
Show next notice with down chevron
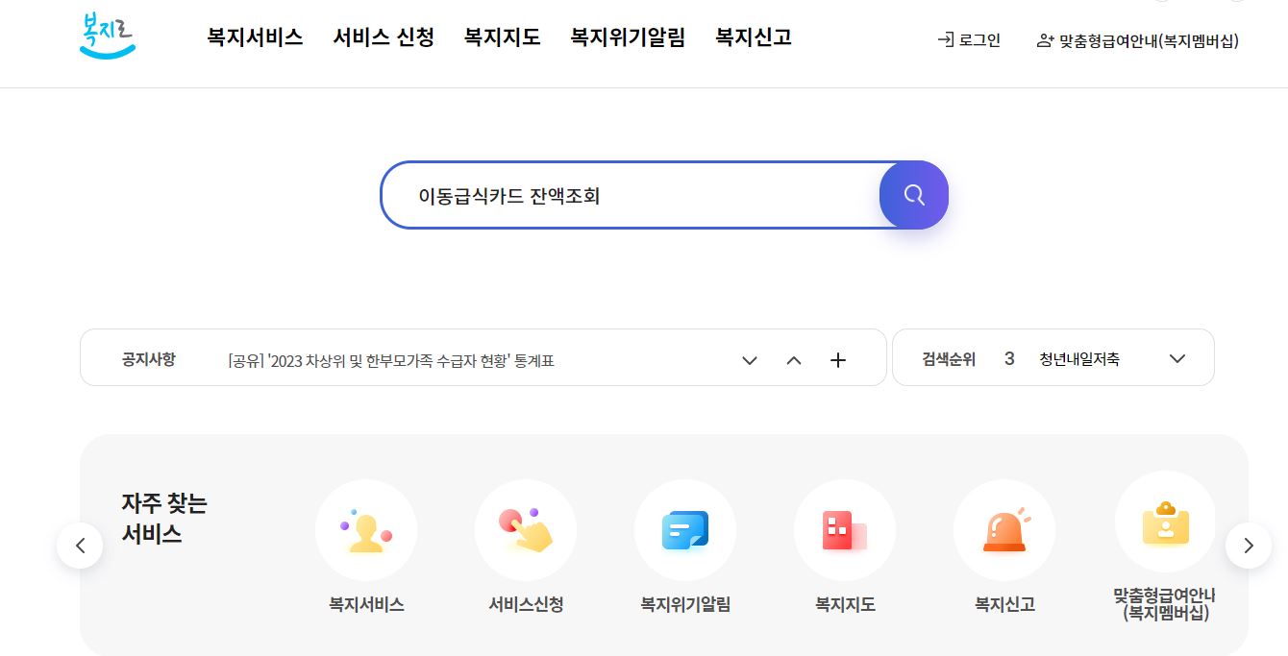coord(750,360)
